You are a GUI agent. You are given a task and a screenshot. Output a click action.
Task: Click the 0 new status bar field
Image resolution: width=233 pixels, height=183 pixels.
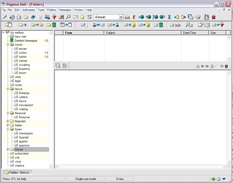[120, 179]
